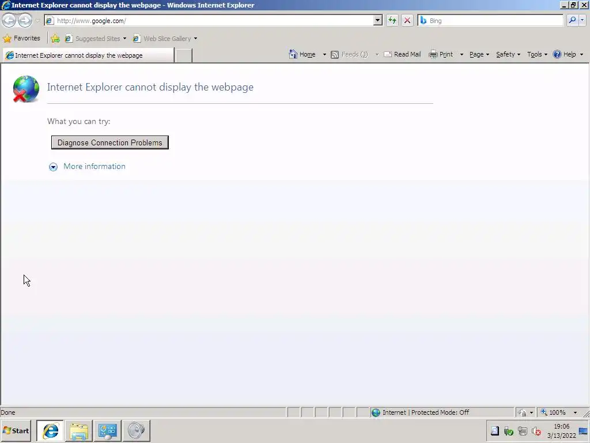
Task: Click the network tray icon
Action: pos(522,431)
